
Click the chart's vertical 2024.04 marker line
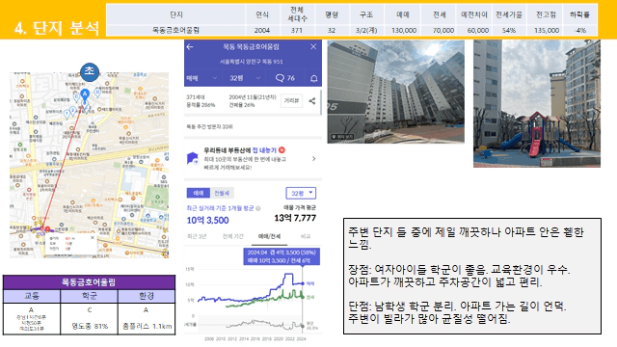click(x=302, y=299)
